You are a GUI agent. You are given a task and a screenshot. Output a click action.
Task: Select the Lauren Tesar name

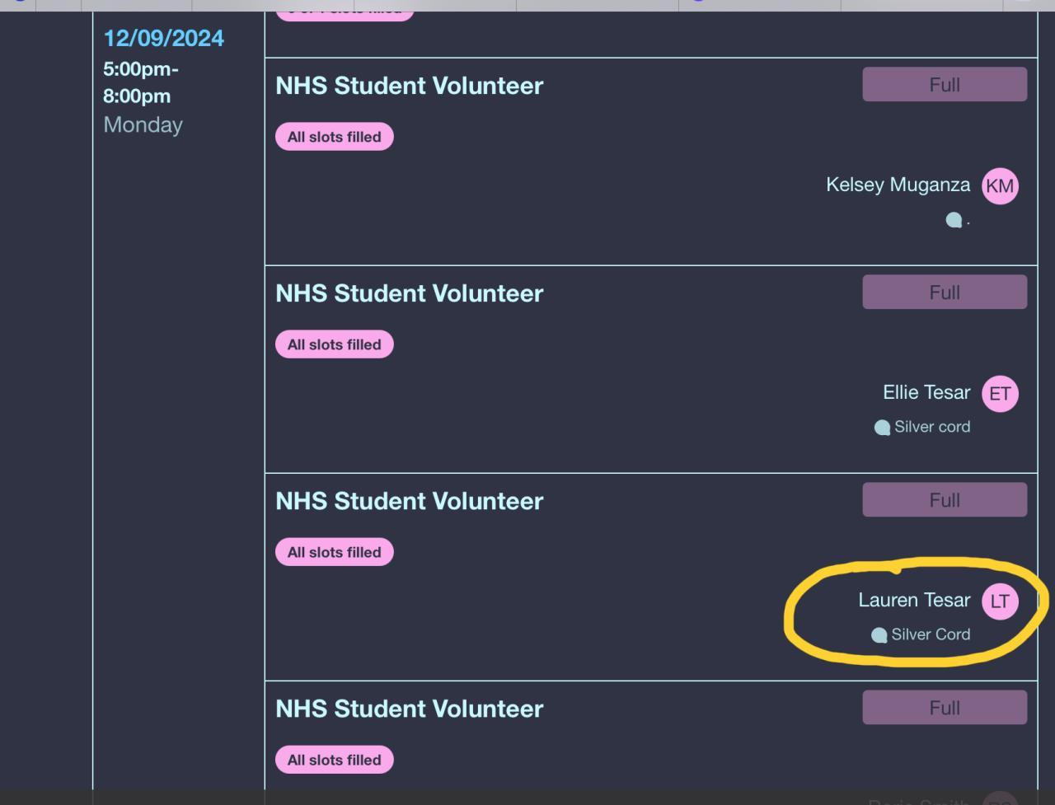[914, 600]
